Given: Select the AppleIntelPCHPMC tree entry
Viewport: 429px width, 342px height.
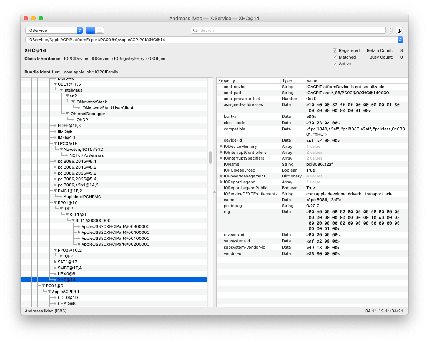Looking at the screenshot, I should (x=82, y=197).
